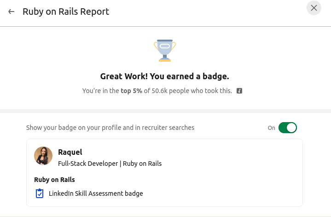The height and width of the screenshot is (217, 331).
Task: Click the bold "top 5%" text
Action: click(131, 91)
